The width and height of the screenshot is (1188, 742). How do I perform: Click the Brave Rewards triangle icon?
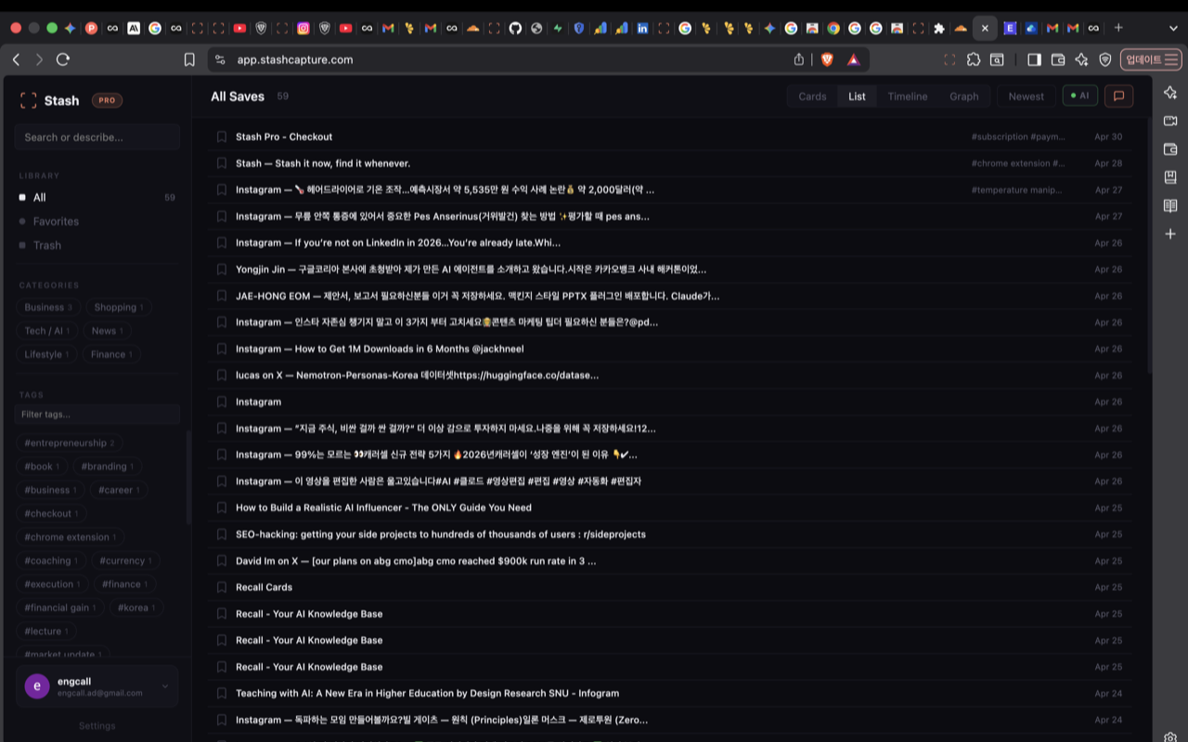tap(853, 59)
